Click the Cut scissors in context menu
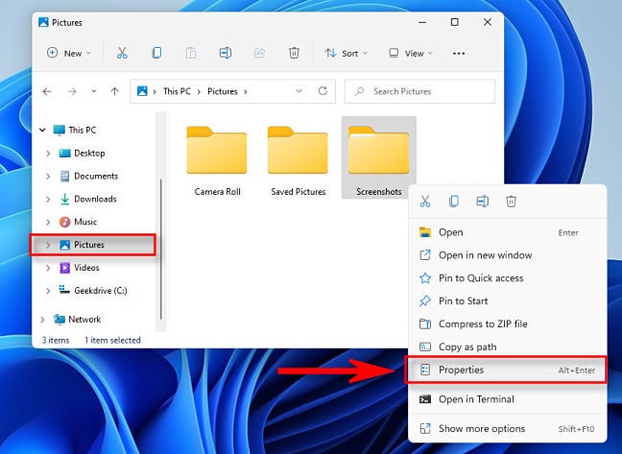 (425, 201)
